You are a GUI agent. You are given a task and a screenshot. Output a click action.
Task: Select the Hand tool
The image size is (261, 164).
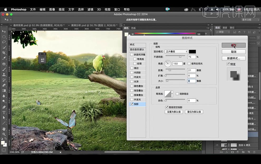(x=4, y=129)
